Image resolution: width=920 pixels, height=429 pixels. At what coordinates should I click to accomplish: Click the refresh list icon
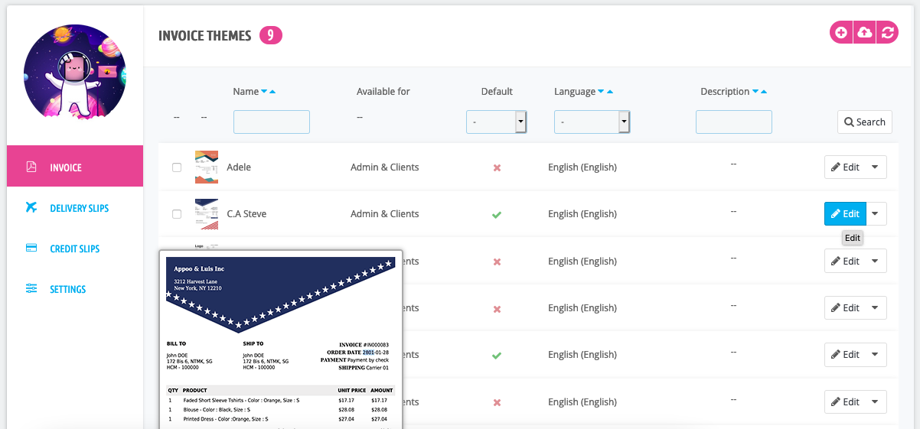pyautogui.click(x=887, y=32)
